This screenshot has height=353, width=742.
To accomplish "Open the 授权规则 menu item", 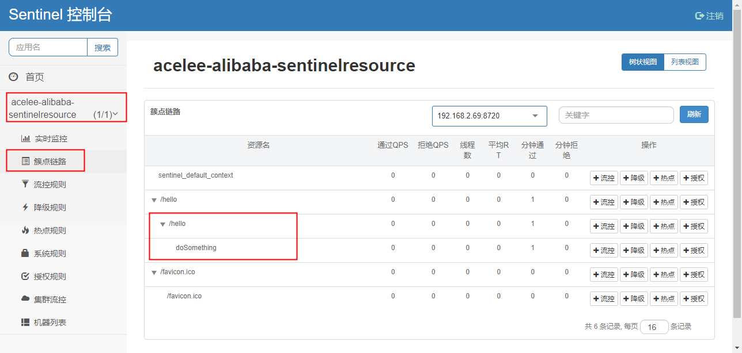I will point(50,277).
